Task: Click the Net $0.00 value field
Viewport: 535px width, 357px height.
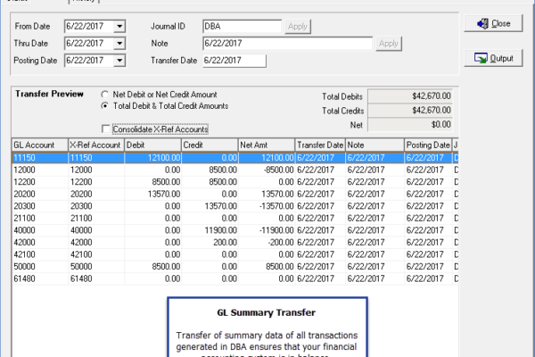Action: click(x=410, y=124)
